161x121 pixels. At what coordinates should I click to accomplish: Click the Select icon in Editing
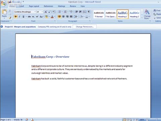point(155,18)
